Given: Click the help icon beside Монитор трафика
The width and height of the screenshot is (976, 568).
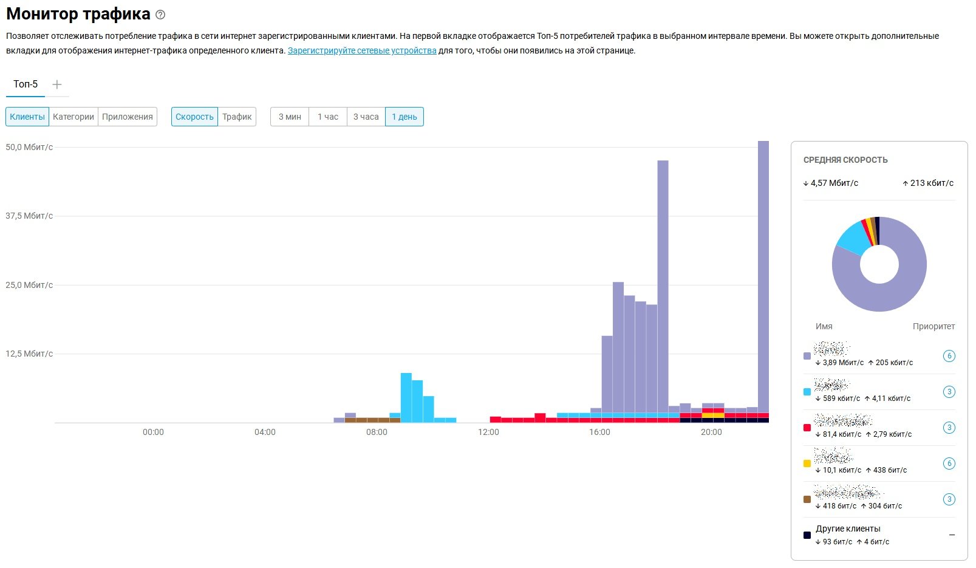Looking at the screenshot, I should click(x=160, y=15).
